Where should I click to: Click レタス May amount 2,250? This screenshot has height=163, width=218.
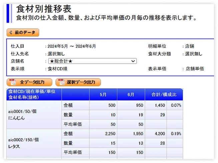103,134
